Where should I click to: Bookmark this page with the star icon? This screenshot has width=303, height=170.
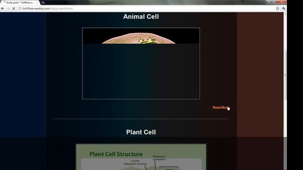coord(277,8)
